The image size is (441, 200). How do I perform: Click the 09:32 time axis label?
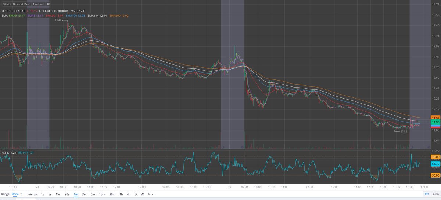point(51,187)
